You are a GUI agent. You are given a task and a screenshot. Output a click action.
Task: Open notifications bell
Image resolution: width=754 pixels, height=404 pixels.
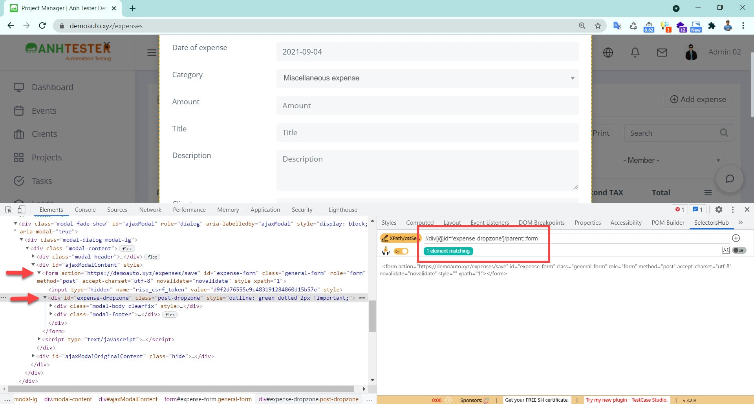pos(635,52)
